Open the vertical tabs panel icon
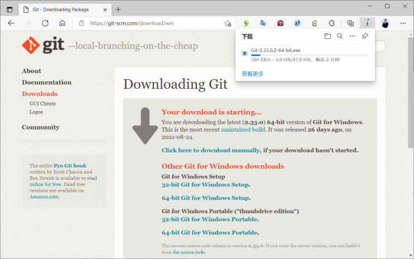Screen dimensions: 414x259 pyautogui.click(x=9, y=10)
